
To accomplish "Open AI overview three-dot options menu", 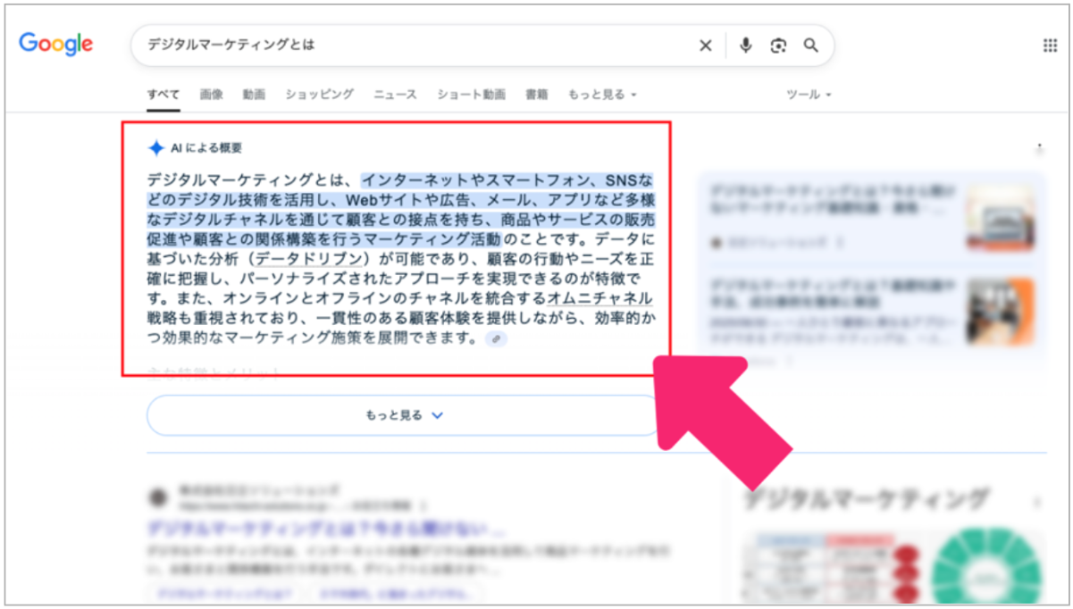I will [x=1038, y=148].
